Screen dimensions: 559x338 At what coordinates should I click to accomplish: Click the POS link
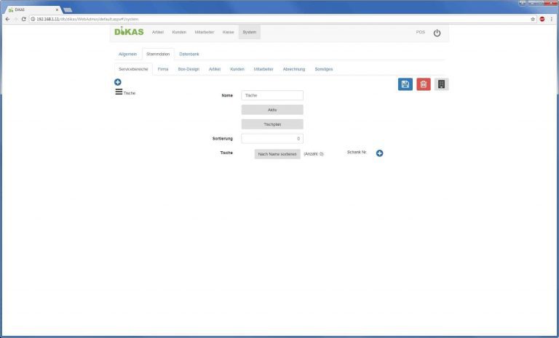pyautogui.click(x=420, y=33)
